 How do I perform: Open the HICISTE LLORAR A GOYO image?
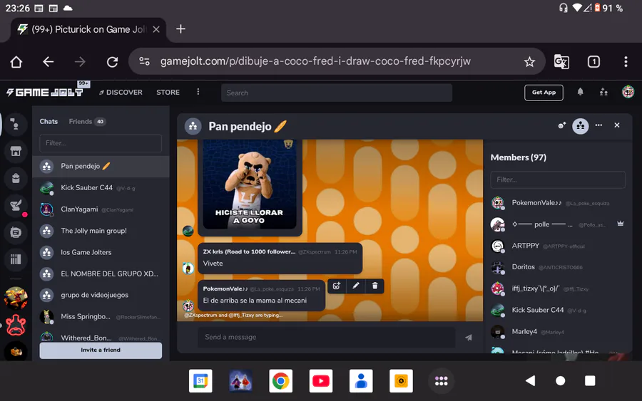pyautogui.click(x=250, y=184)
